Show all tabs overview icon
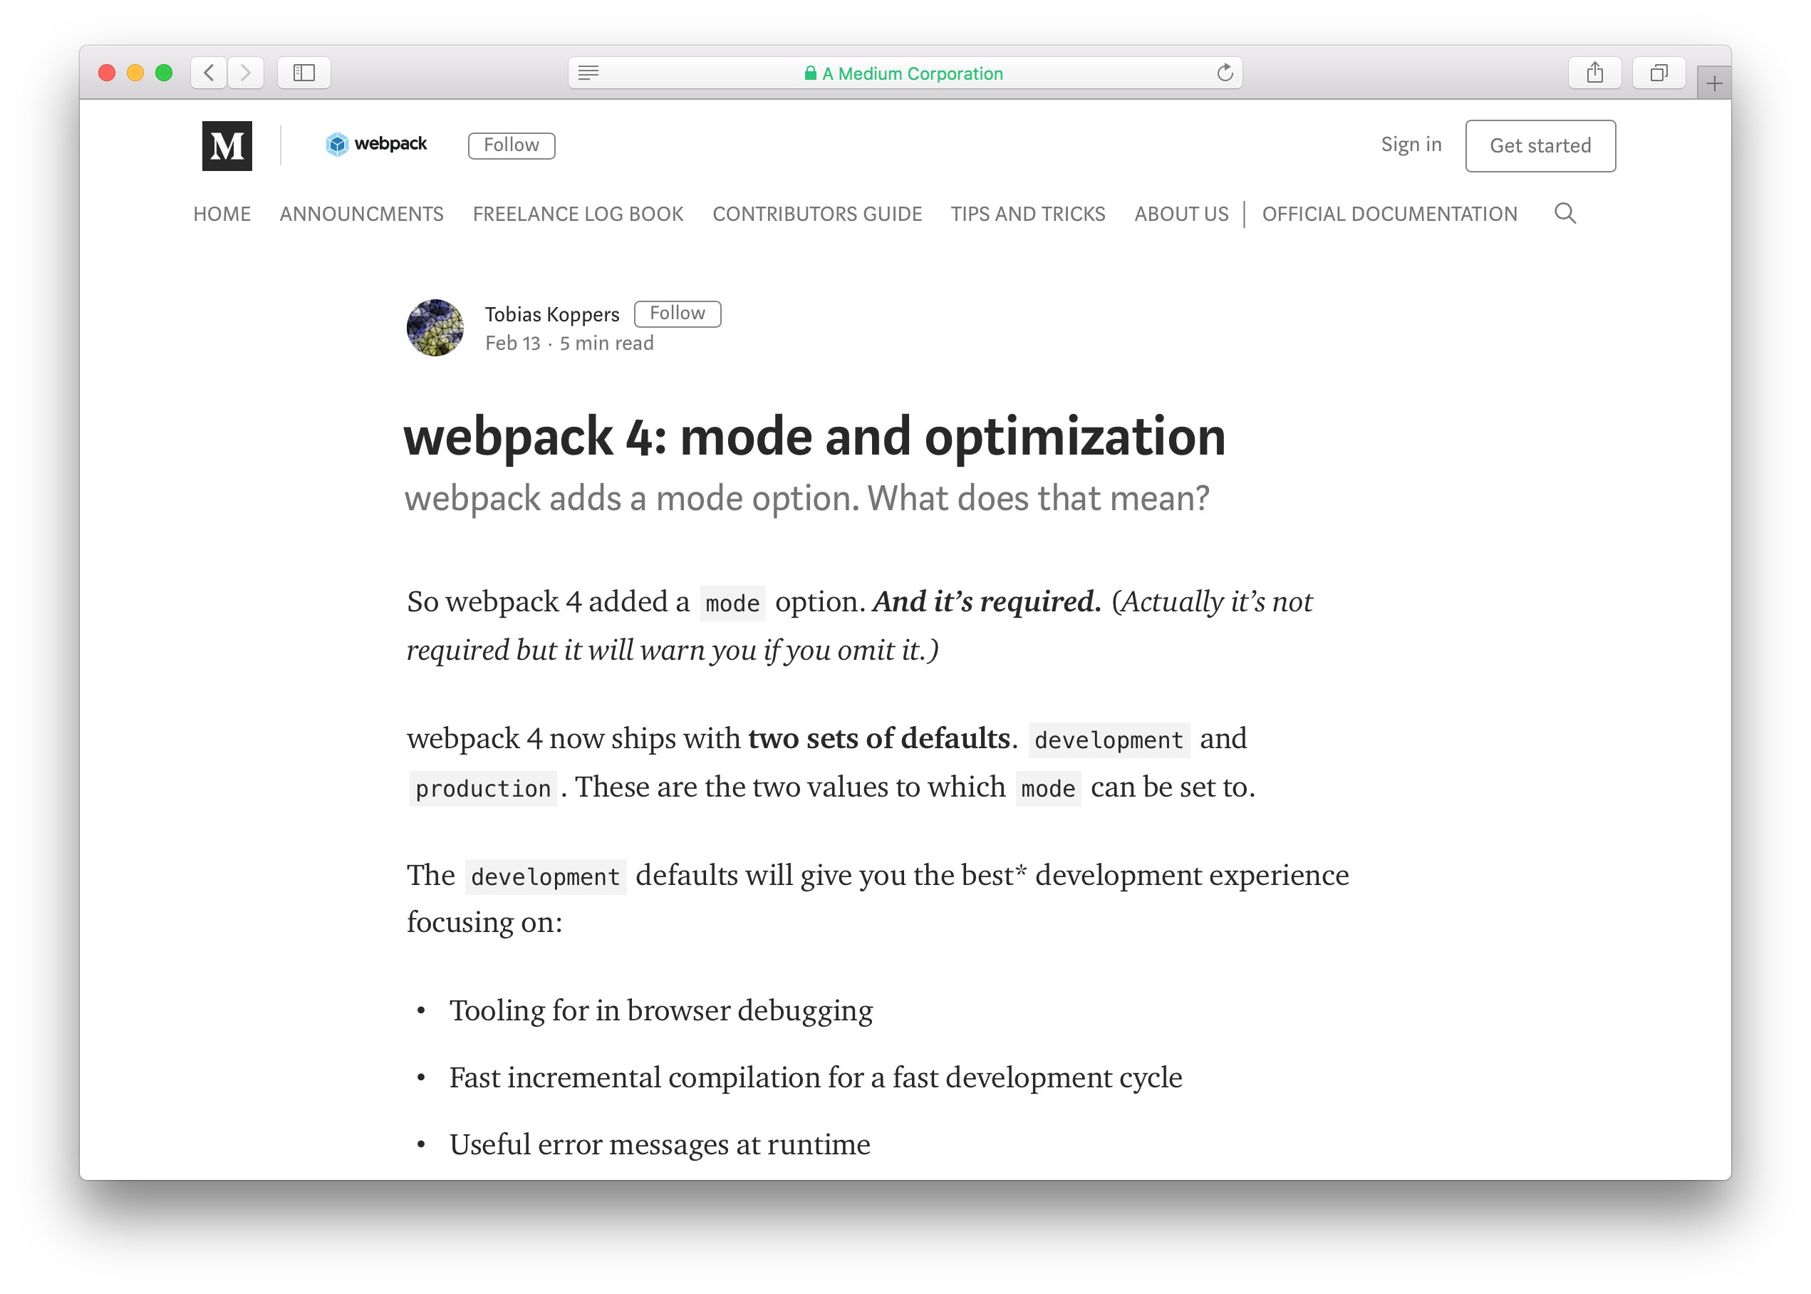 pos(1658,73)
